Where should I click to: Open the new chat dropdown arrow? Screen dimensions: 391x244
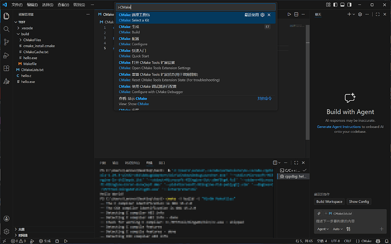tap(354, 15)
